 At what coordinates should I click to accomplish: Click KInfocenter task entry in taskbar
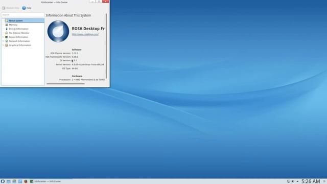click(x=45, y=181)
